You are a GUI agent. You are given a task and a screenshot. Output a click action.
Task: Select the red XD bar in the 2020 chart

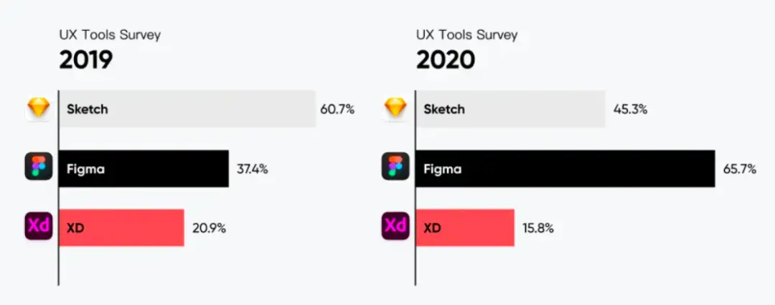click(x=465, y=227)
